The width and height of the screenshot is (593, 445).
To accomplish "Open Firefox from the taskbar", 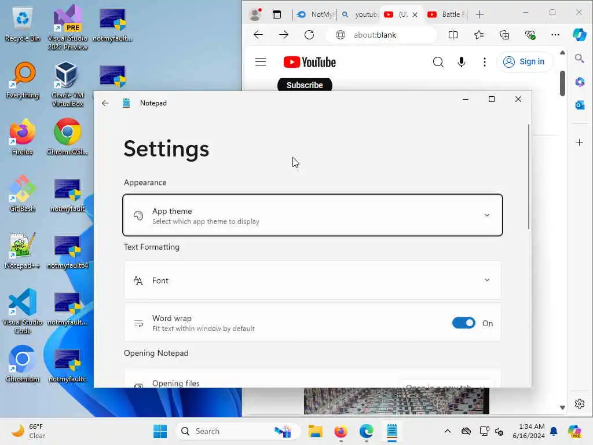I will point(341,431).
